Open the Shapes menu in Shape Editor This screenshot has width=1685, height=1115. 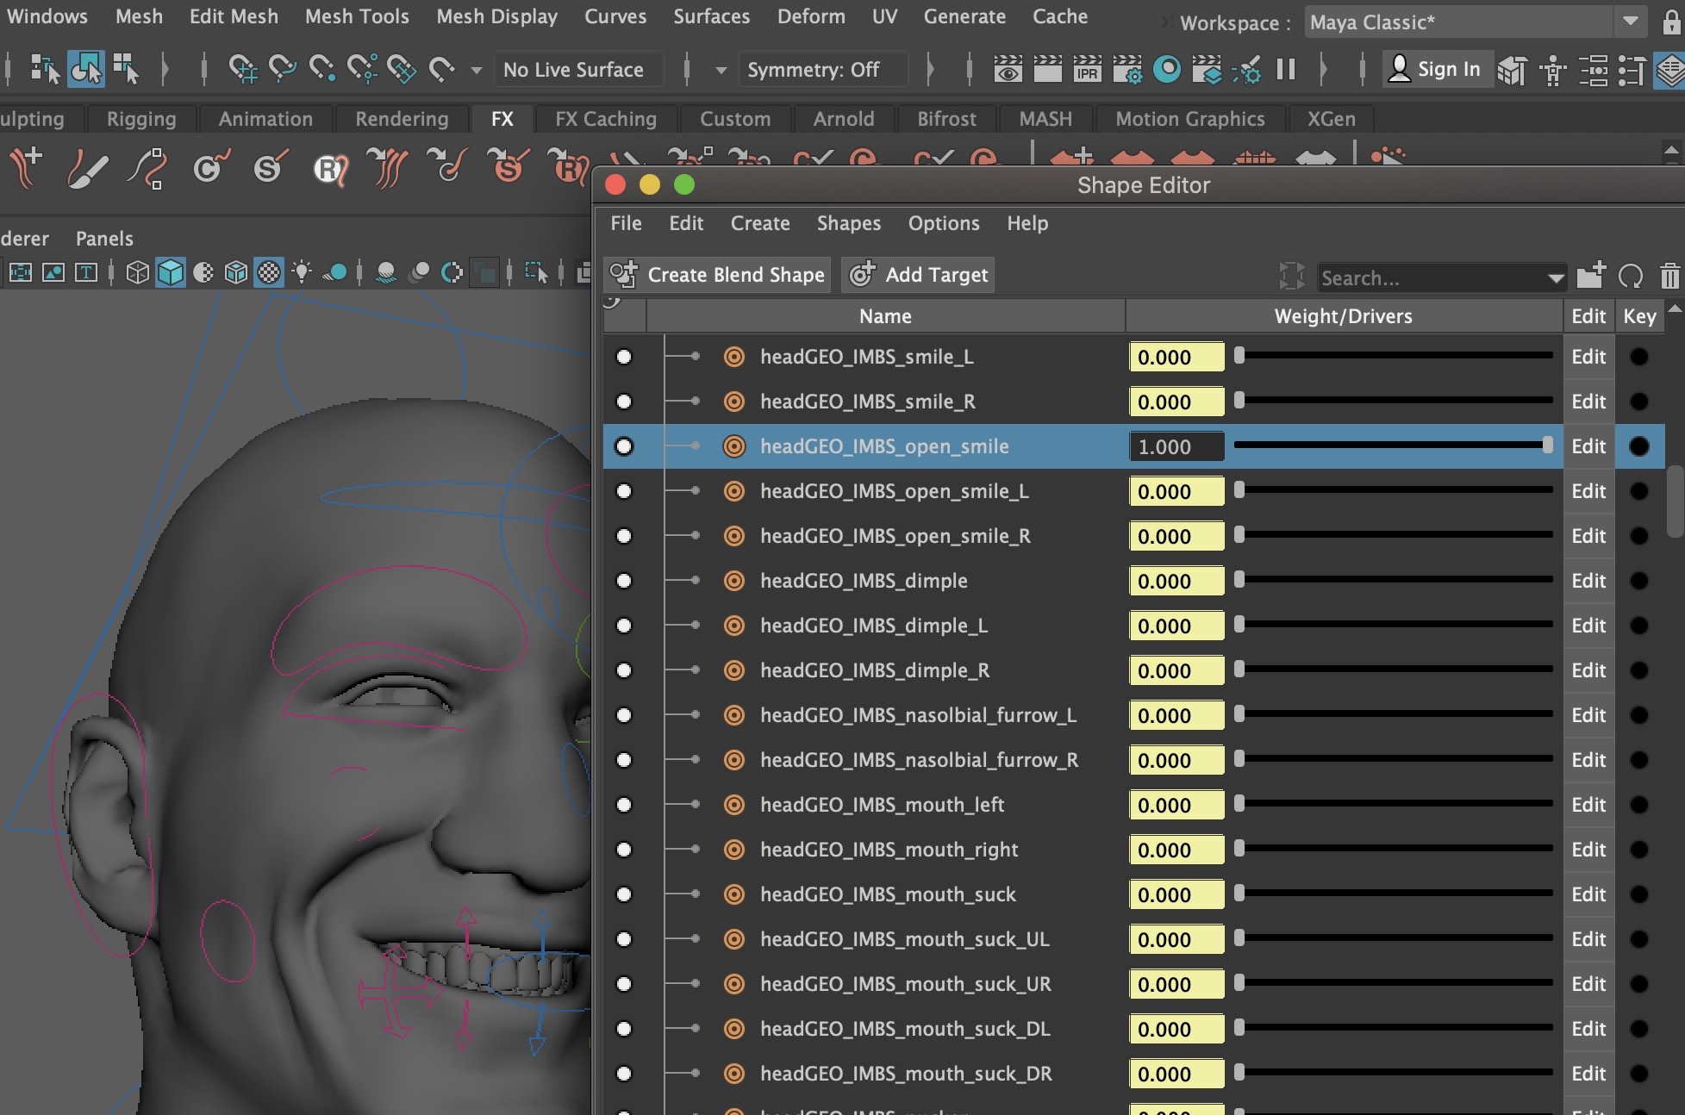848,223
